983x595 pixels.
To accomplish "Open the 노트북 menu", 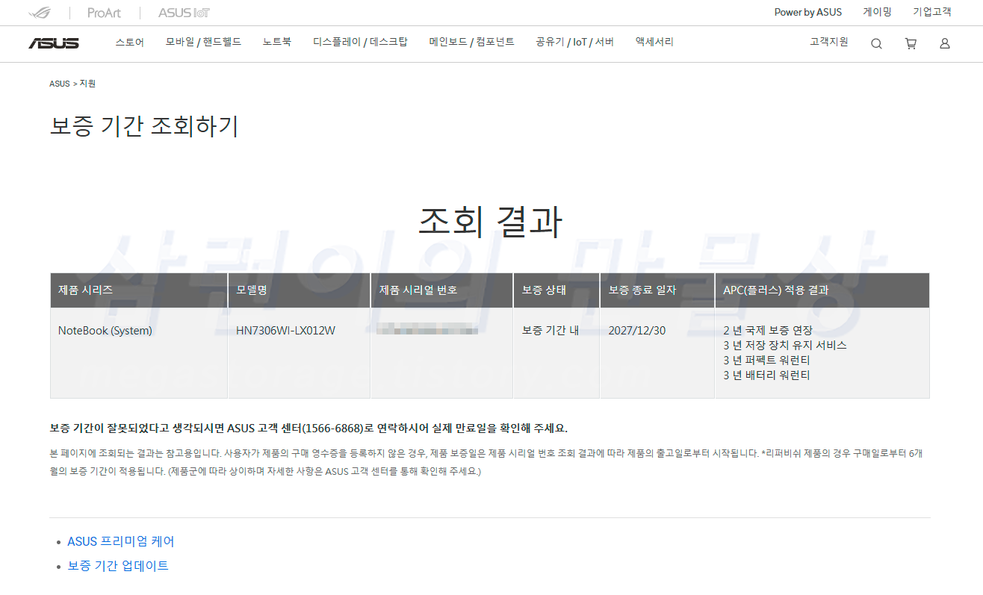I will click(276, 42).
